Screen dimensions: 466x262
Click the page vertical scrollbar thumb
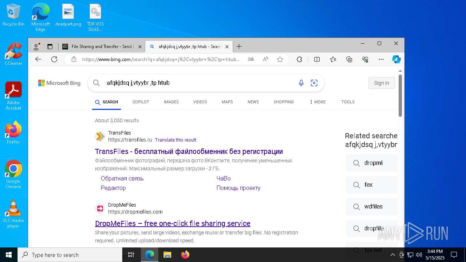tap(400, 96)
